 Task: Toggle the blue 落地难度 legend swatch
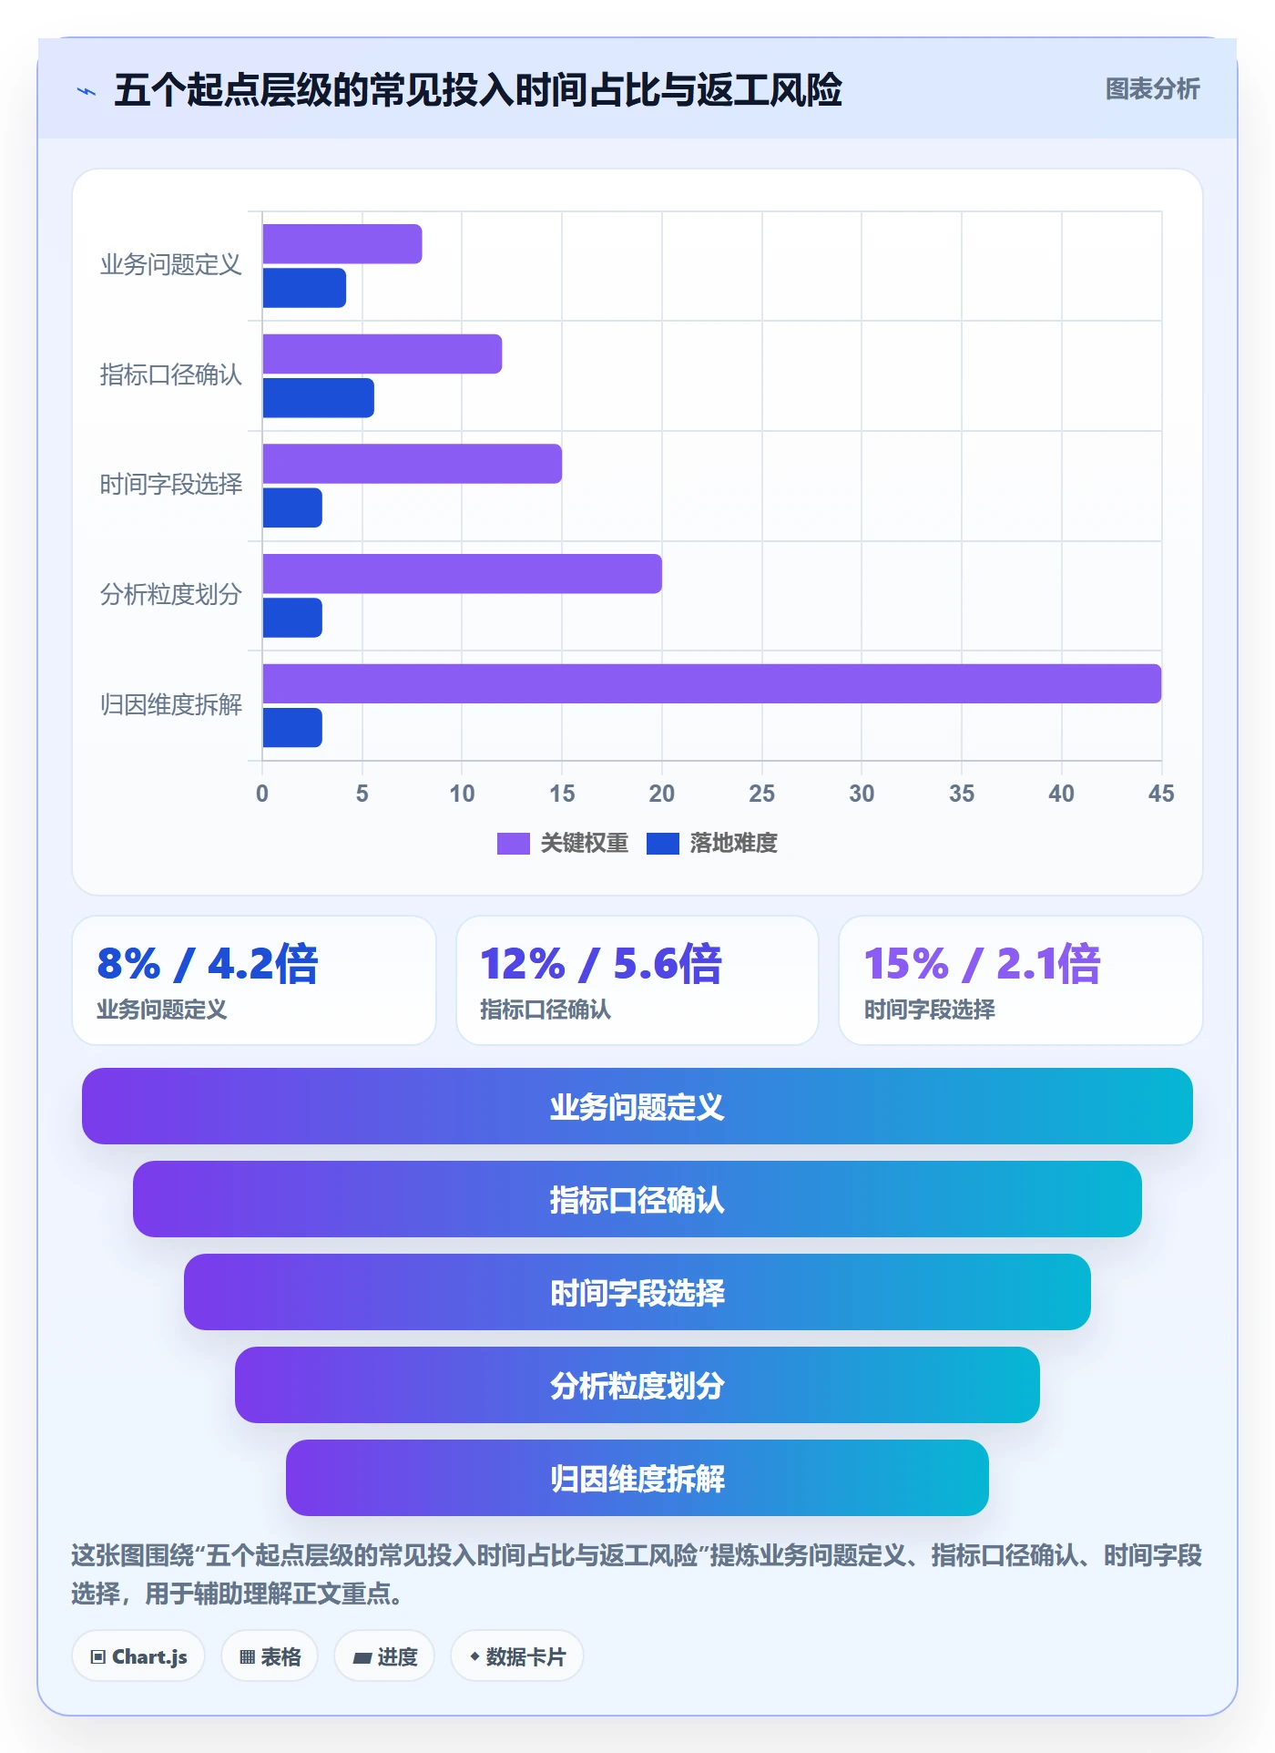[663, 844]
